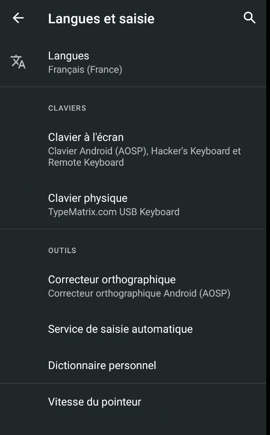Click the Remote Keyboard summary line
This screenshot has width=270, height=435.
tap(86, 162)
